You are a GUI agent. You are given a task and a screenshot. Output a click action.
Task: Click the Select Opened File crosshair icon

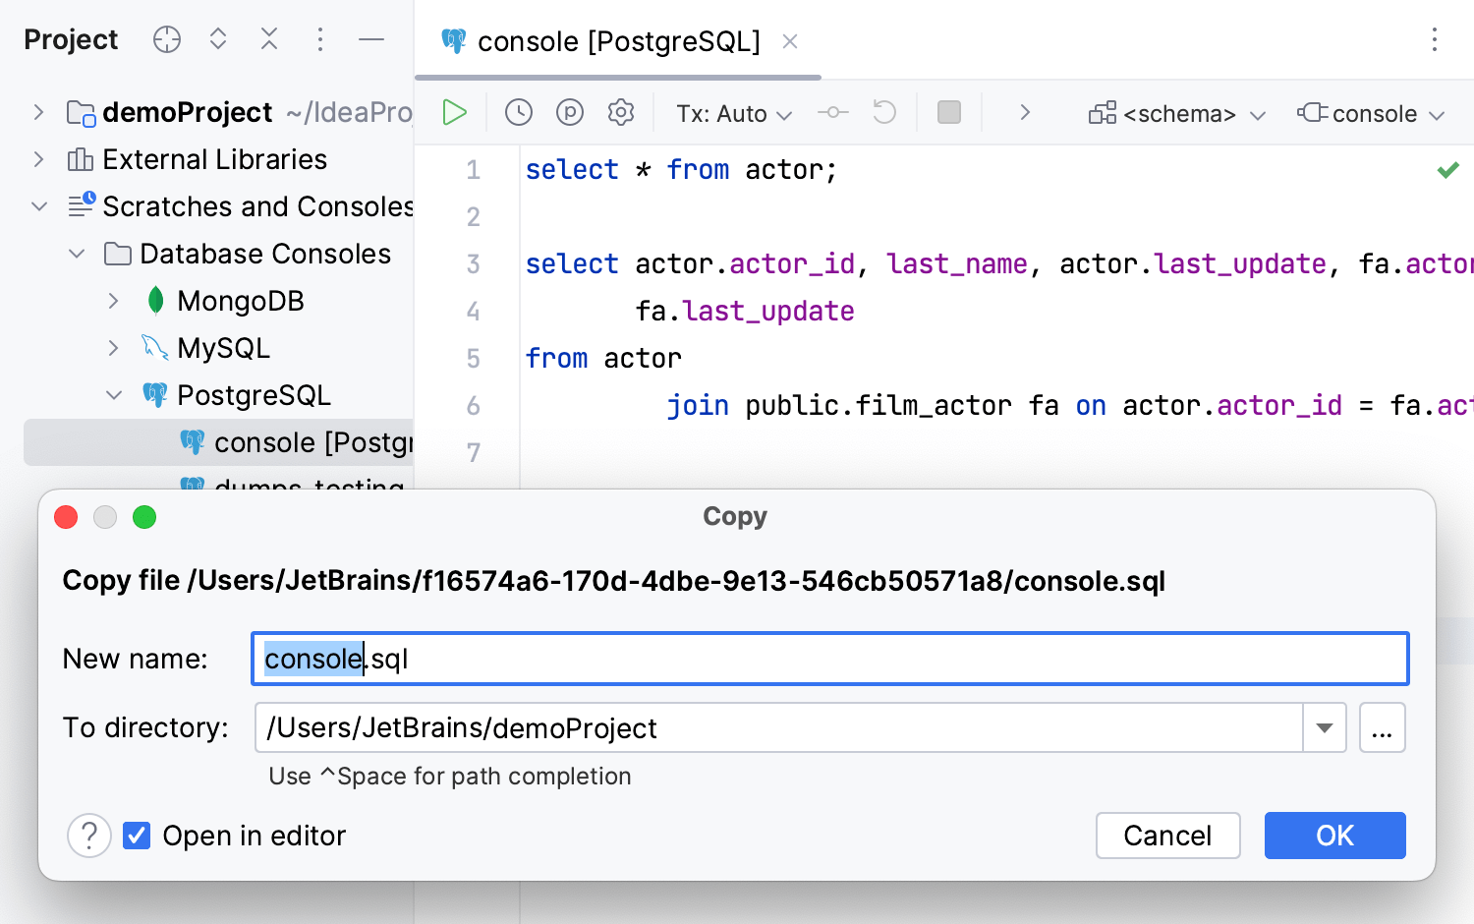pyautogui.click(x=167, y=39)
